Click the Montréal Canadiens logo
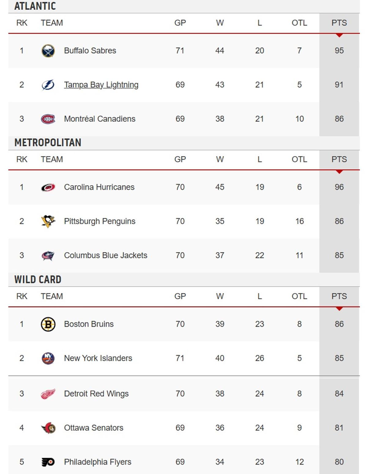This screenshot has height=474, width=367. click(x=48, y=119)
